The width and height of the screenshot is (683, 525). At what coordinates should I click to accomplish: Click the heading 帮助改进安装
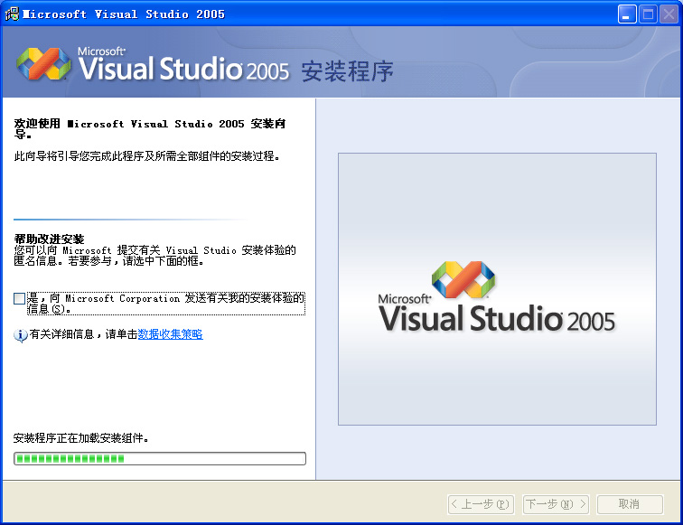click(49, 239)
